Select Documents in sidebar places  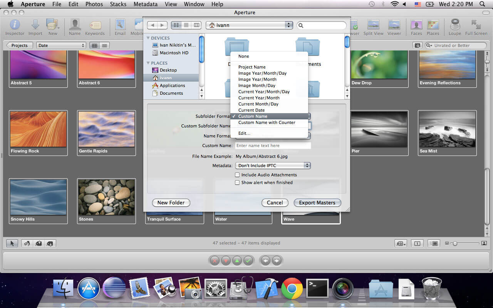tap(167, 93)
